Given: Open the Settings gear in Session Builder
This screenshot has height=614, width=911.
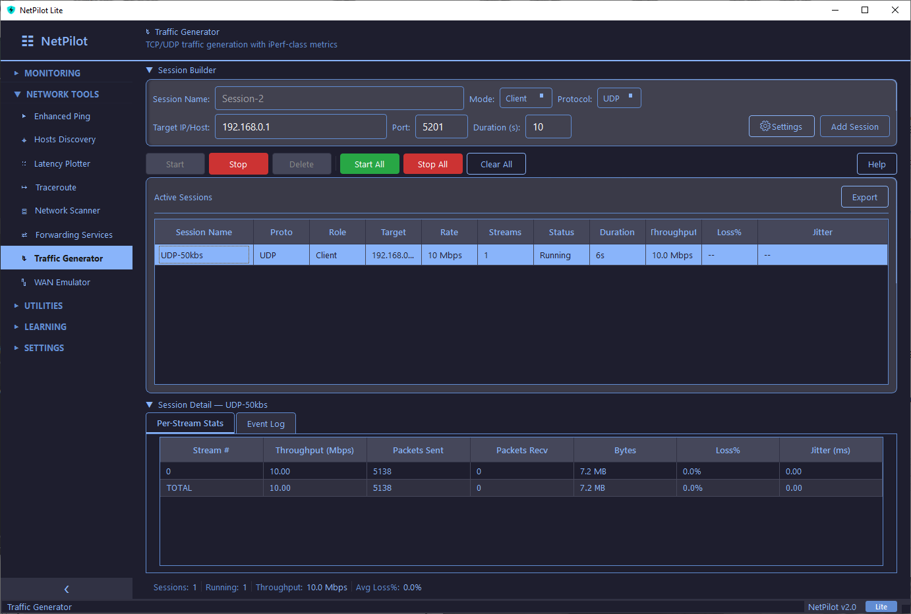Looking at the screenshot, I should pyautogui.click(x=781, y=126).
